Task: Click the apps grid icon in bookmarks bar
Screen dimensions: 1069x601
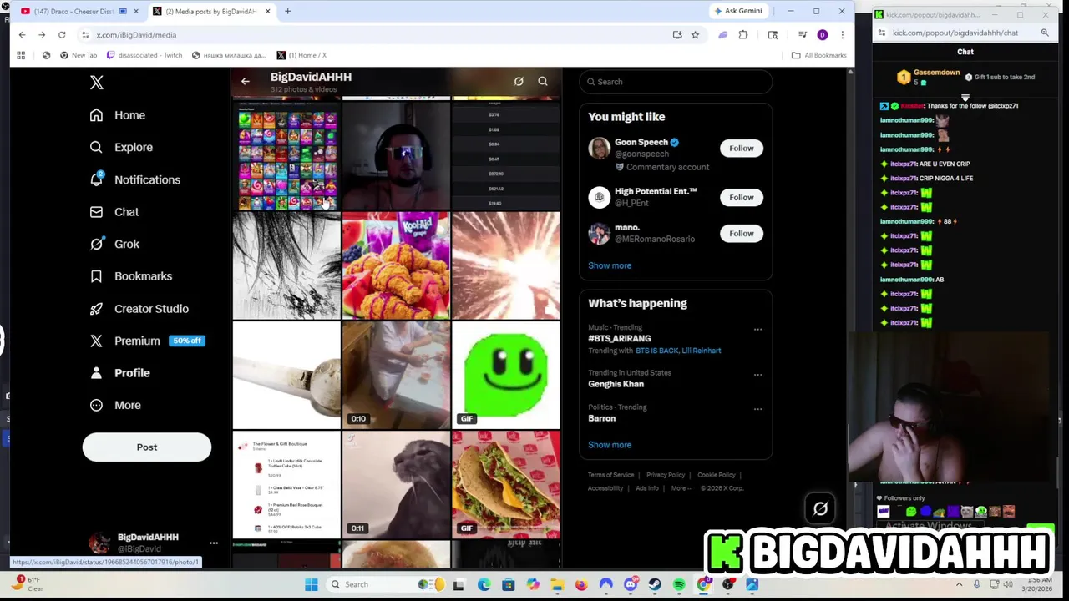Action: click(x=21, y=55)
